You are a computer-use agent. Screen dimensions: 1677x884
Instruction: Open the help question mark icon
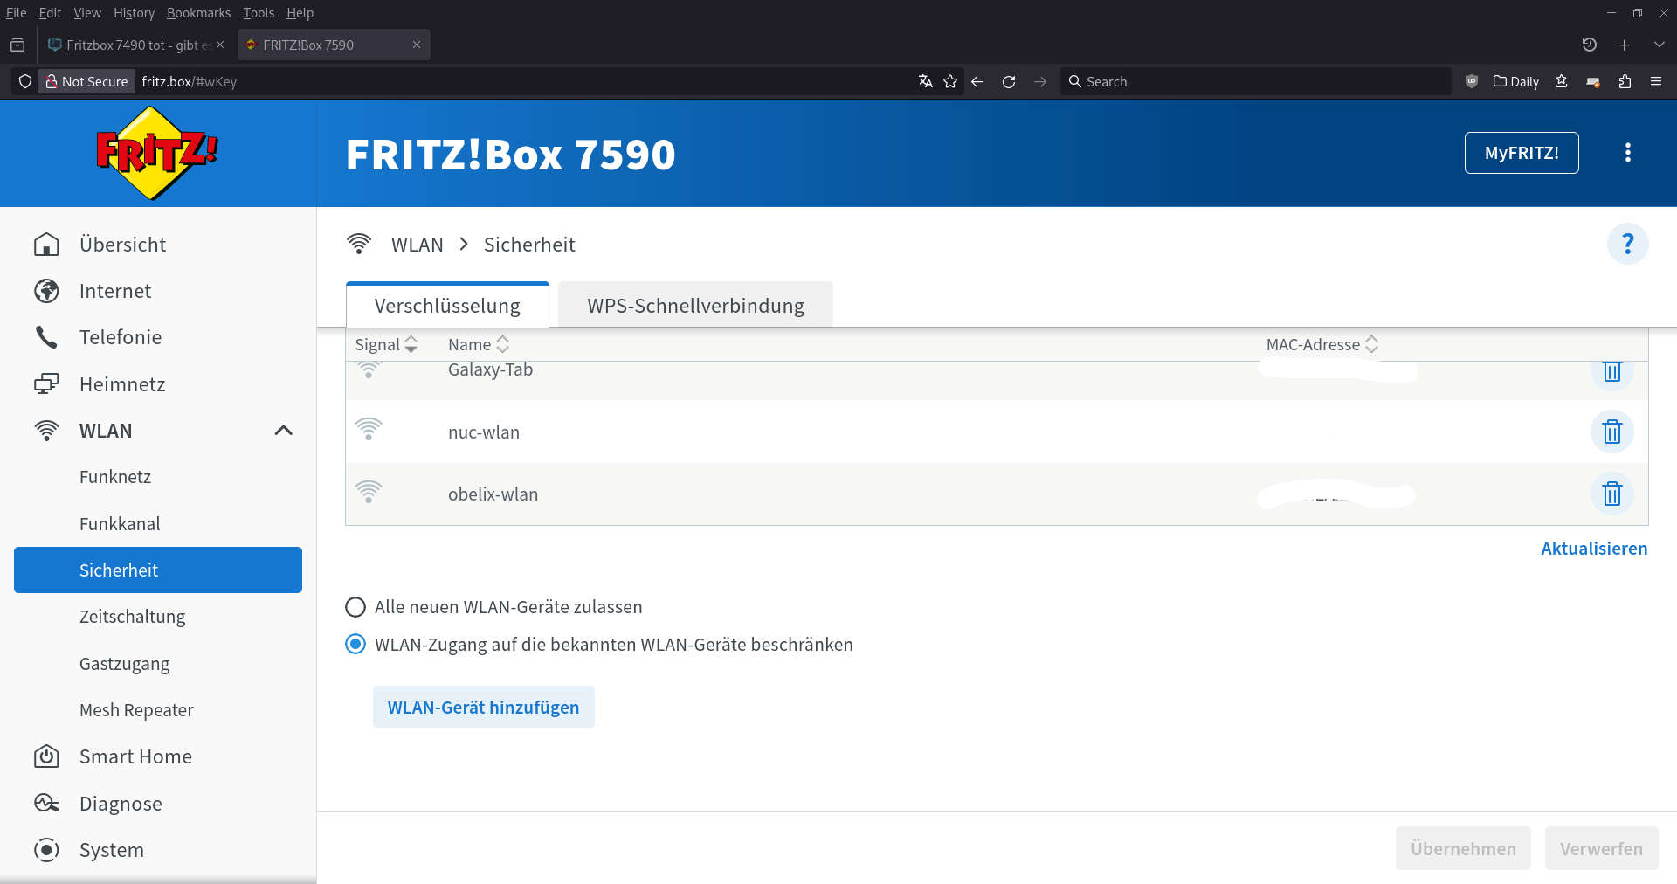pyautogui.click(x=1628, y=244)
